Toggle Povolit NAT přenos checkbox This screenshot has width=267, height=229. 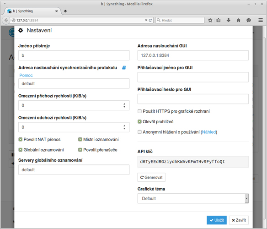(x=20, y=140)
